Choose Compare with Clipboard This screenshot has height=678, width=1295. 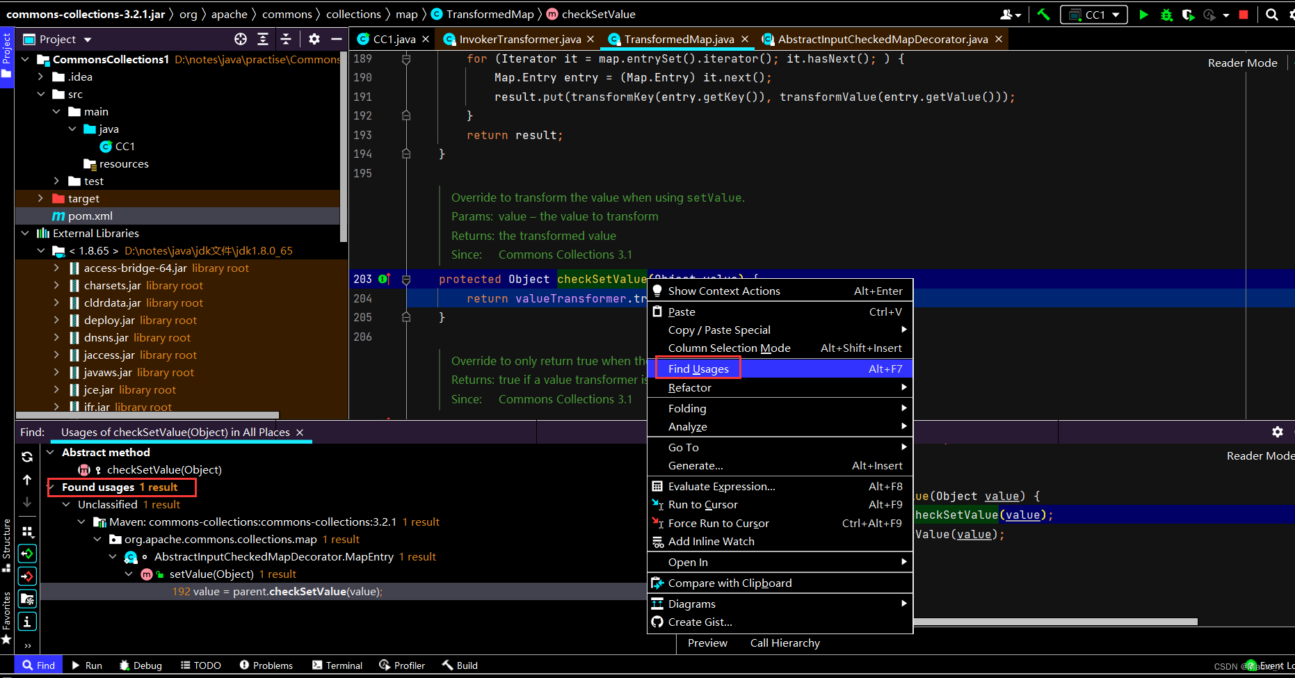(x=780, y=583)
